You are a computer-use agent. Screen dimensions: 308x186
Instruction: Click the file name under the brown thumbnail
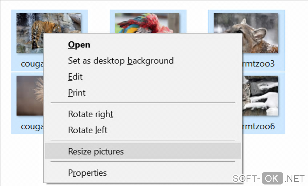[x=32, y=127]
